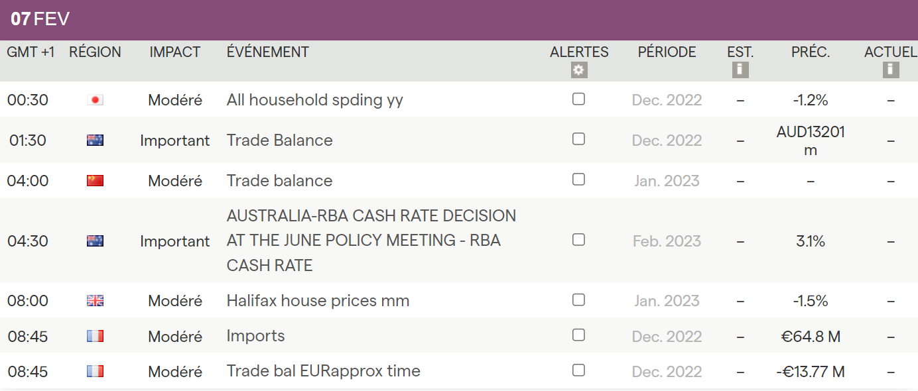Tick alert checkbox for Halifax house prices

coord(578,300)
